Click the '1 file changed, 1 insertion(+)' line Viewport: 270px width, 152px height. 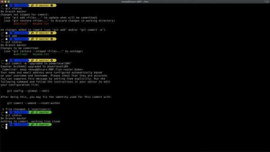[x=26, y=109]
